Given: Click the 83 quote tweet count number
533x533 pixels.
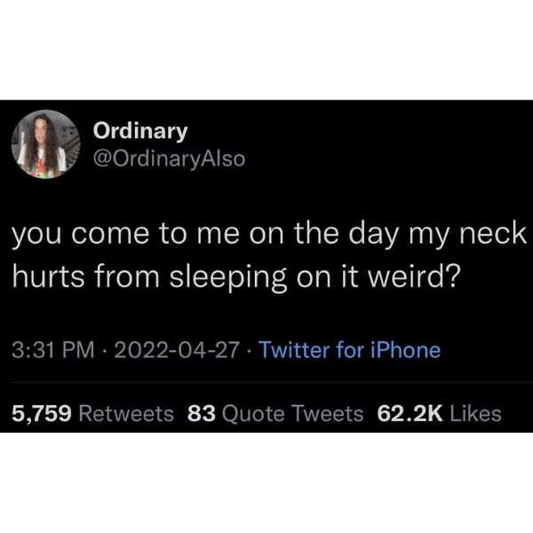Looking at the screenshot, I should (x=202, y=414).
